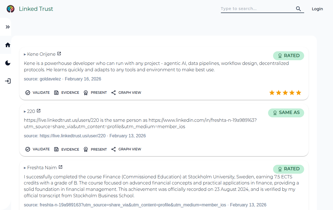Screen dimensions: 333x210
Task: Open Freshta Naim external link icon
Action: coord(60,167)
